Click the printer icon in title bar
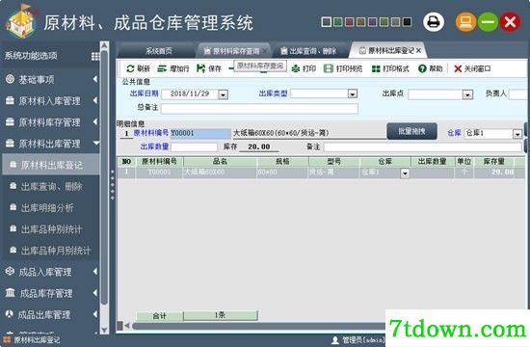The width and height of the screenshot is (530, 347). click(x=434, y=22)
